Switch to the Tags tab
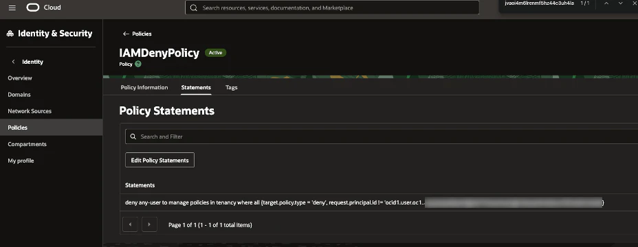This screenshot has width=638, height=247. [232, 87]
